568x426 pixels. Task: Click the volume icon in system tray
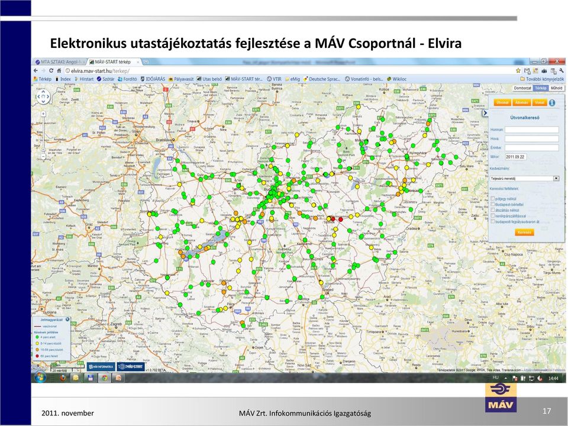(540, 378)
